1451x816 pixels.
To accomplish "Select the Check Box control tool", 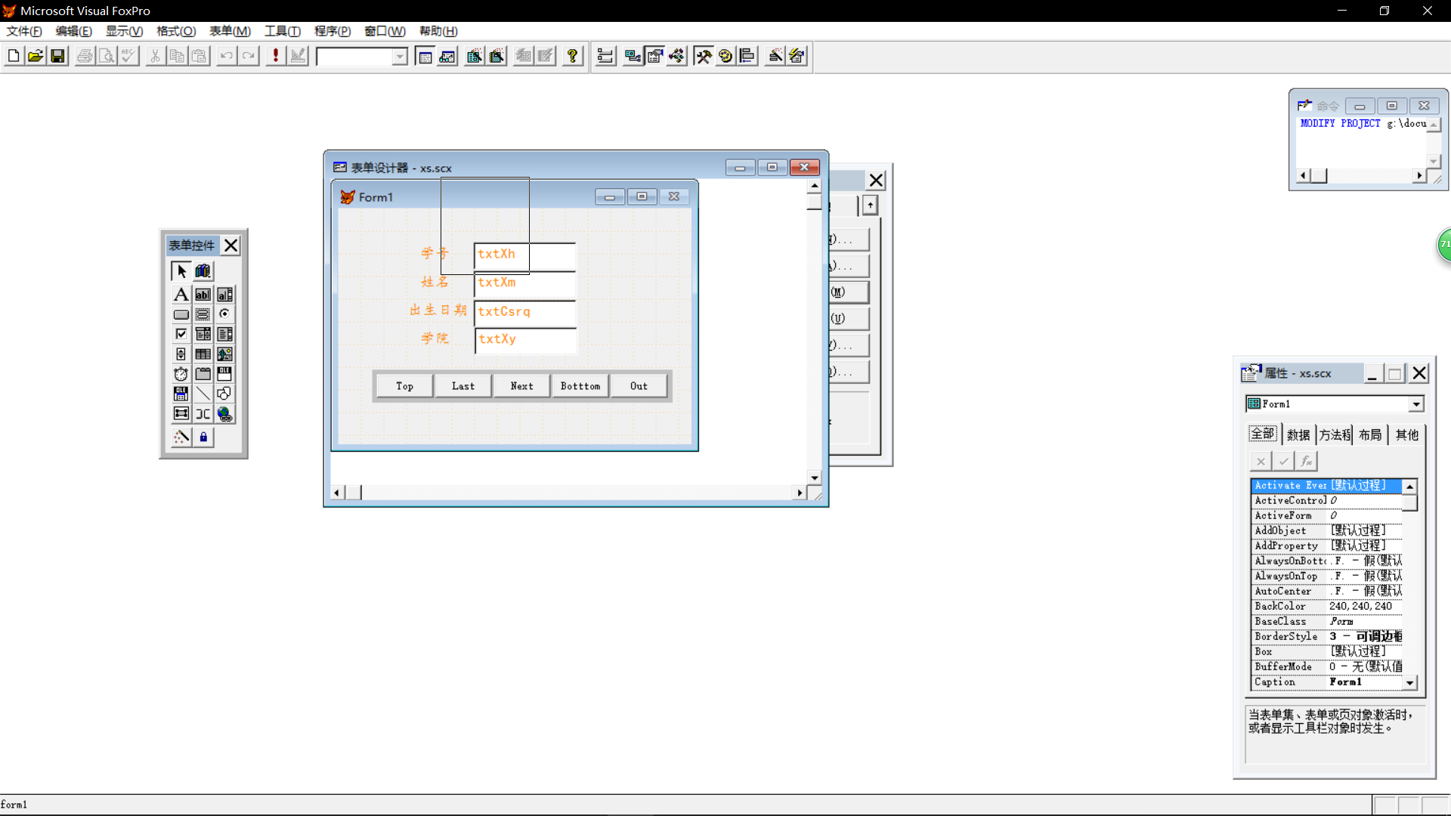I will [x=181, y=334].
